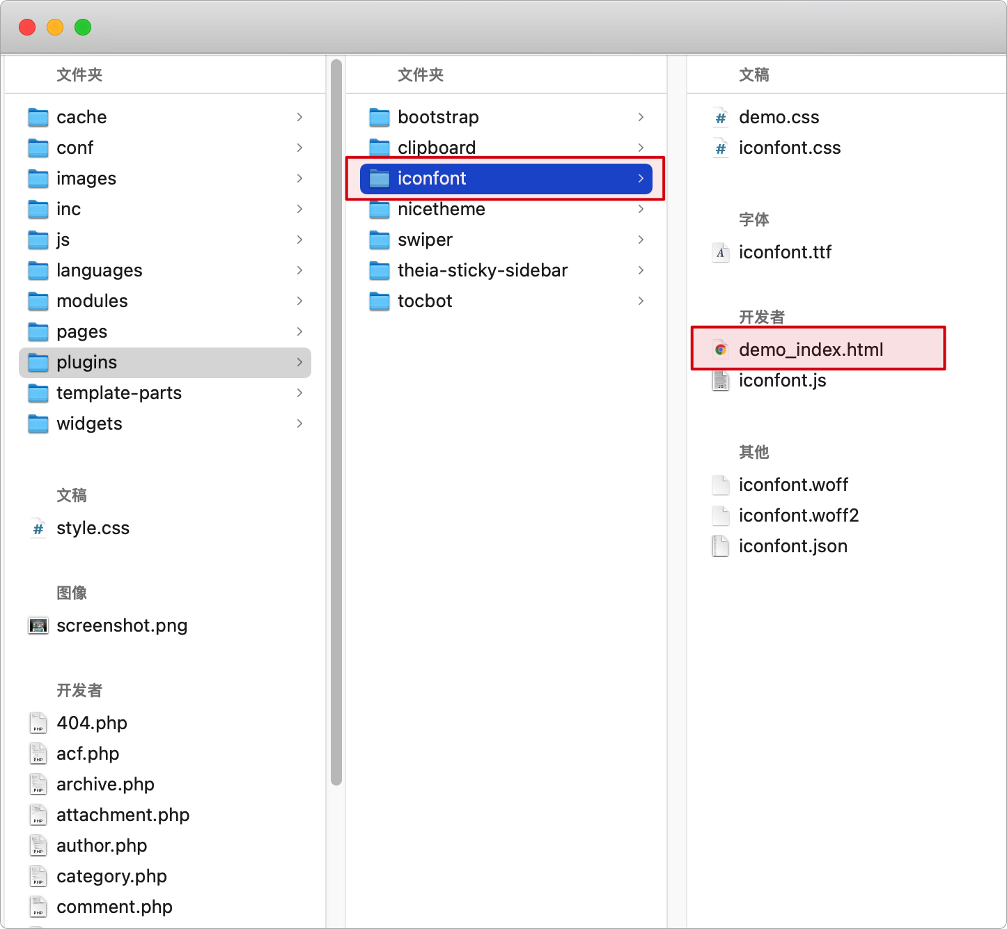Viewport: 1007px width, 929px height.
Task: Click the tocbot folder icon
Action: point(380,301)
